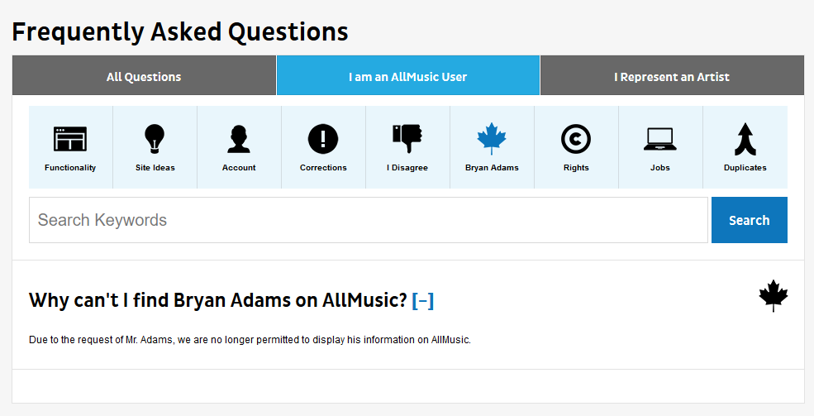Open the Rights copyright symbol icon
The width and height of the screenshot is (814, 416).
pyautogui.click(x=576, y=139)
